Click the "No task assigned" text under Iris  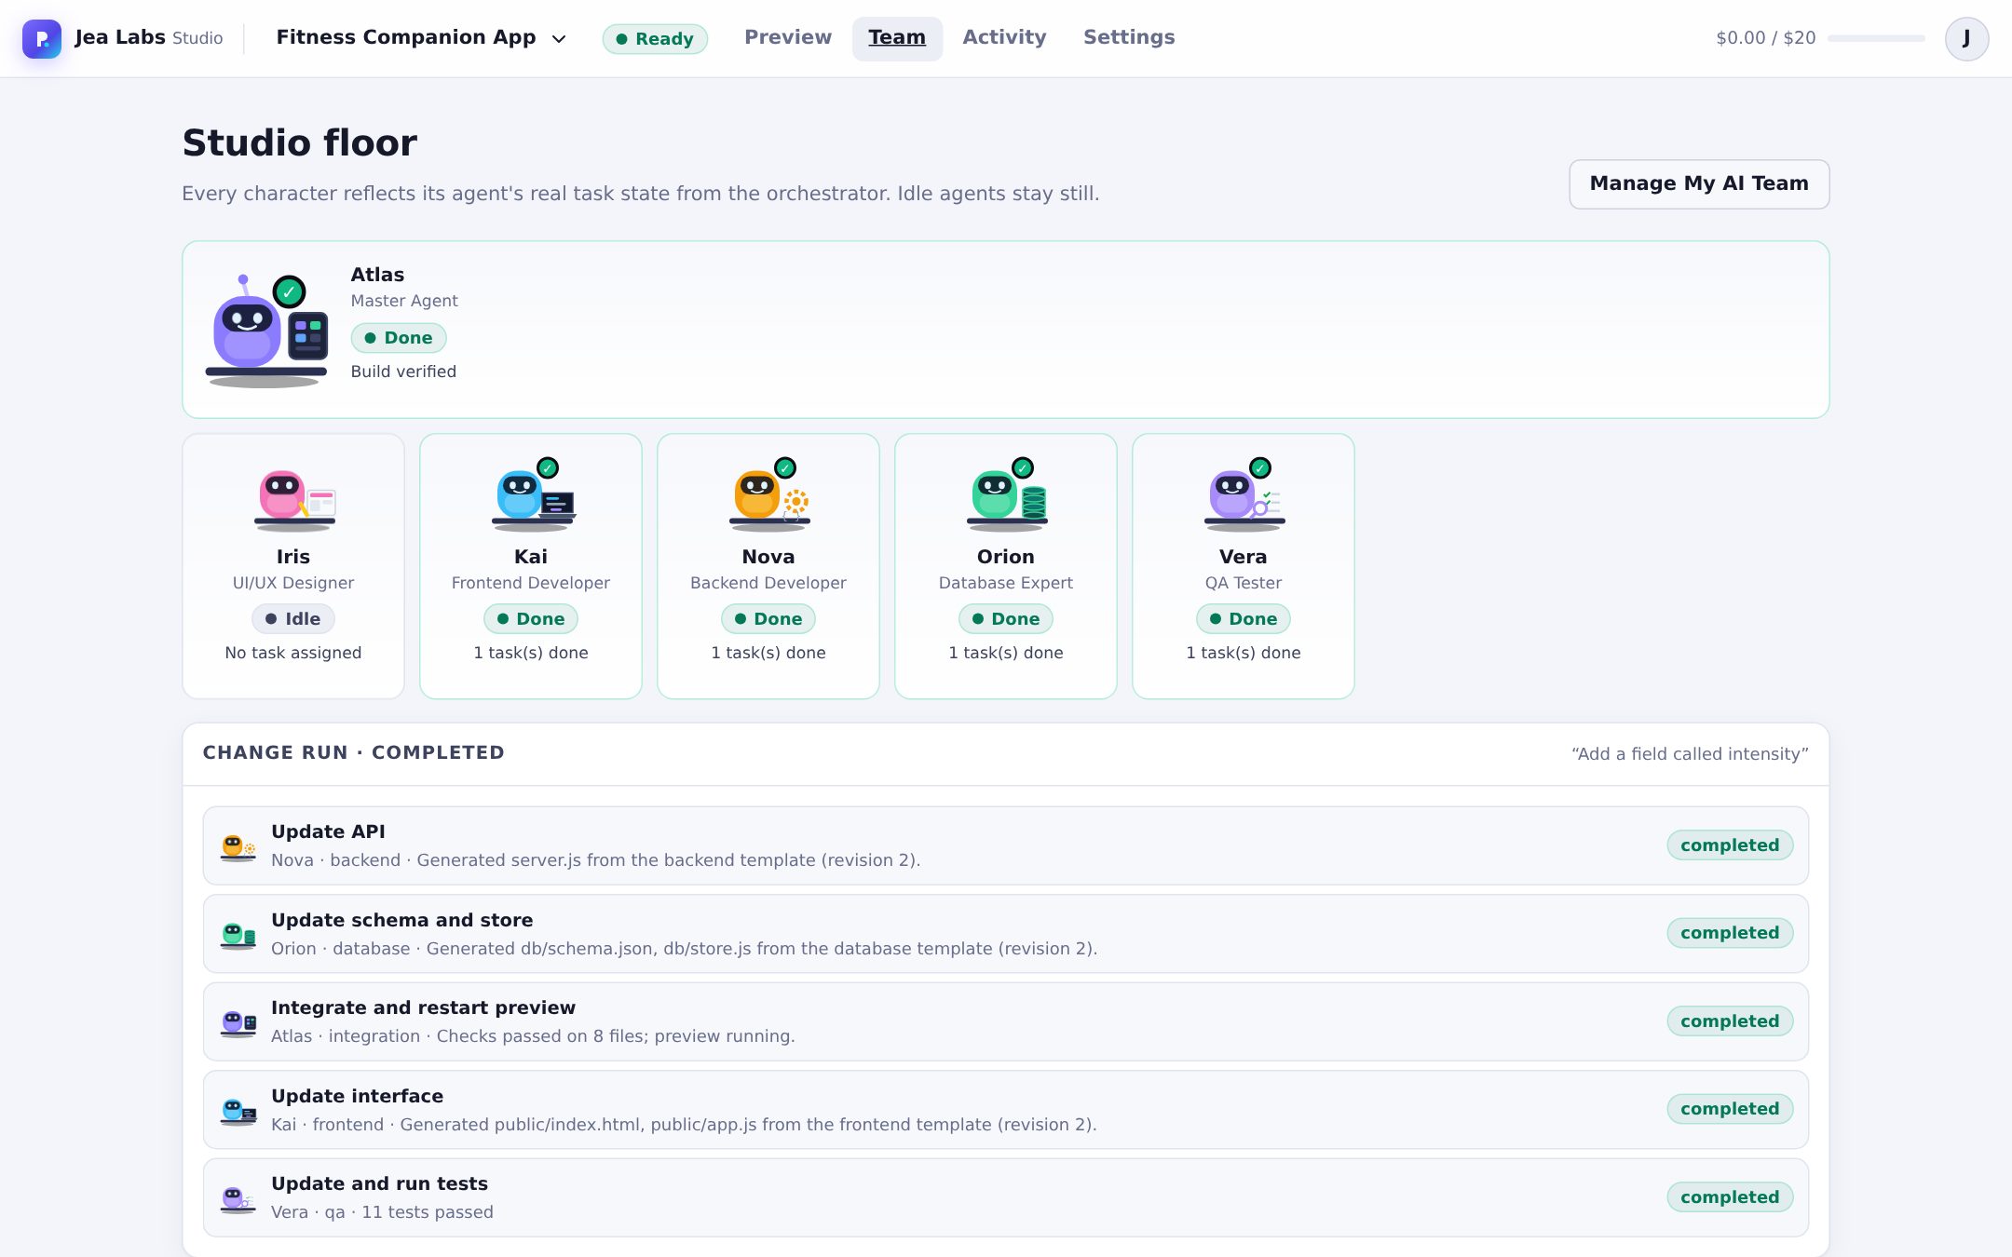point(293,653)
